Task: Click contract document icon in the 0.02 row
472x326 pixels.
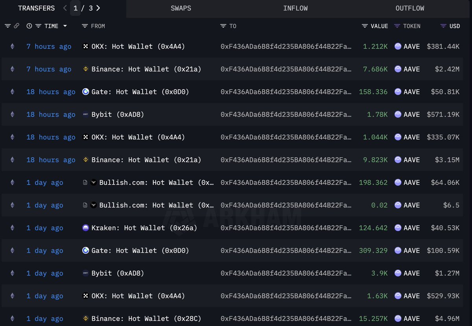Action: pyautogui.click(x=85, y=205)
